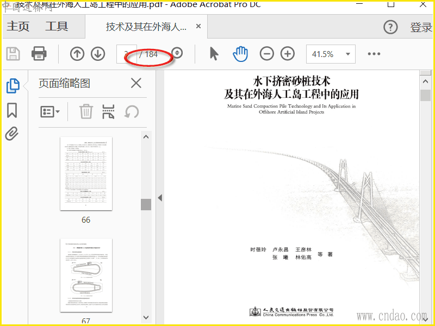This screenshot has width=435, height=326.
Task: Zoom in with the plus button
Action: 288,54
